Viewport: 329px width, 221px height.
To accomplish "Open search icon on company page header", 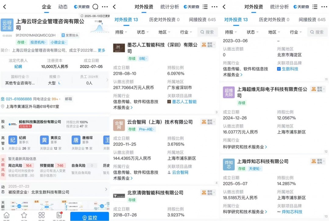I will [x=95, y=7].
